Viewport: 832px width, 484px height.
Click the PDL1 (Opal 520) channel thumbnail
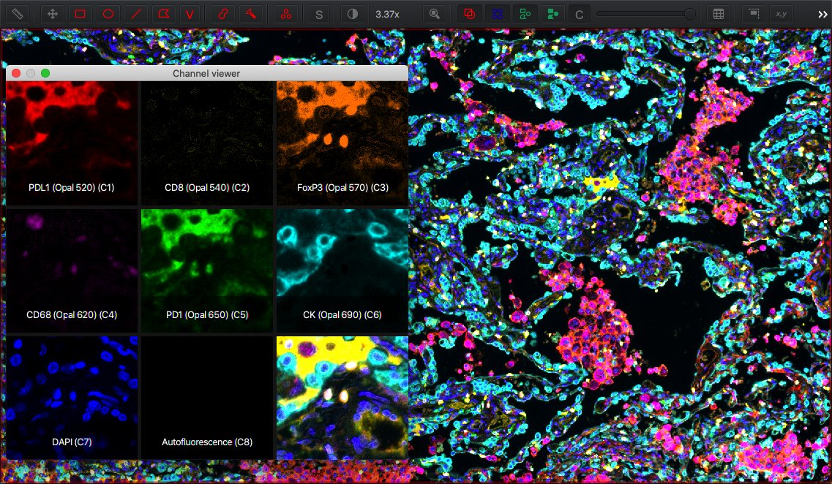tap(72, 143)
